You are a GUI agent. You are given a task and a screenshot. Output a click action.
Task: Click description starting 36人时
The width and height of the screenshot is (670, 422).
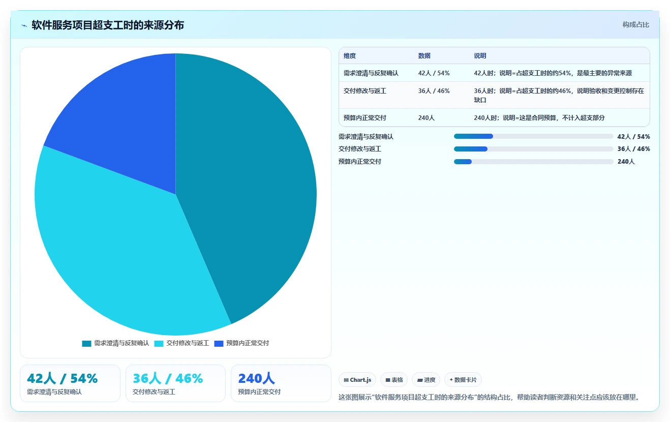click(559, 96)
